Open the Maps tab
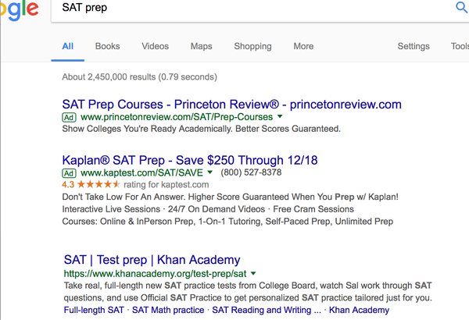The image size is (469, 320). click(x=202, y=46)
